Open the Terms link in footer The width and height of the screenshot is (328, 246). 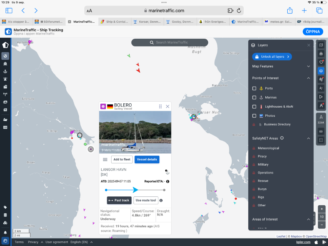tap(19, 242)
